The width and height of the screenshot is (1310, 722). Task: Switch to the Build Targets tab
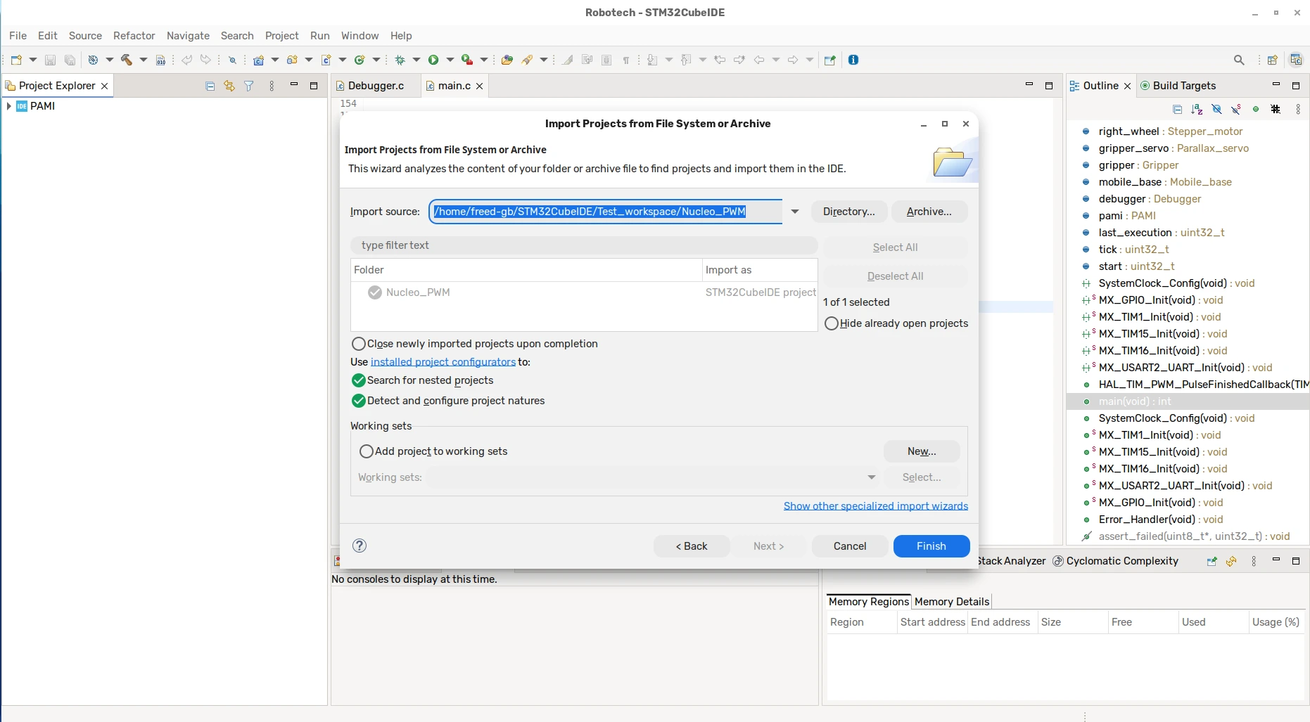click(1178, 86)
